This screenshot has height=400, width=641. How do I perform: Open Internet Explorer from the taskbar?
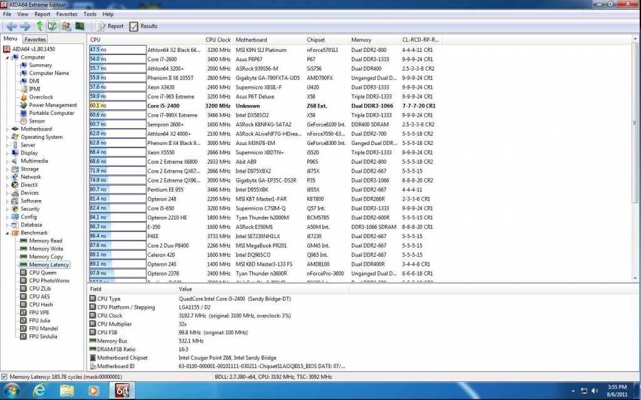40,390
